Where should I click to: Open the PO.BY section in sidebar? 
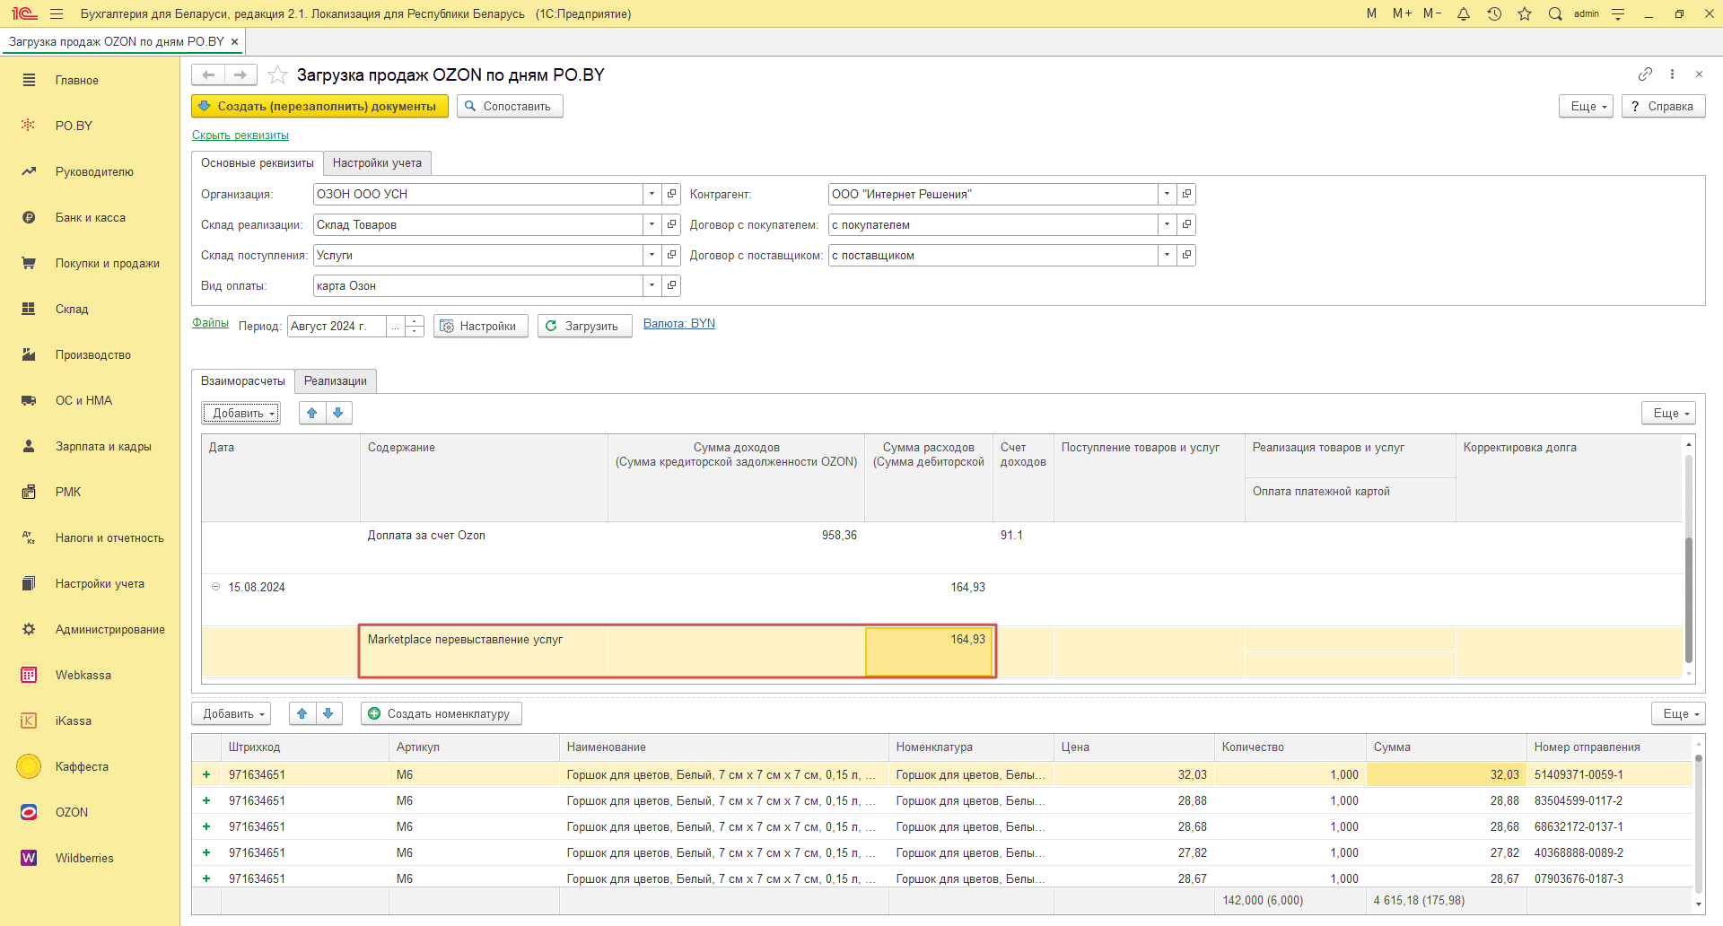[x=74, y=126]
